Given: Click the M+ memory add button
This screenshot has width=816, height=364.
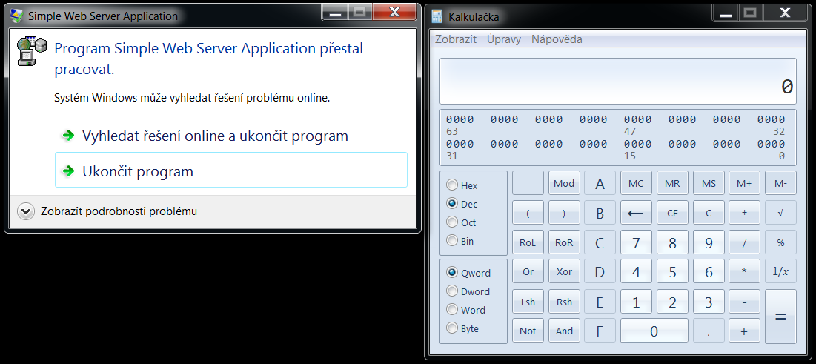Looking at the screenshot, I should pos(744,183).
